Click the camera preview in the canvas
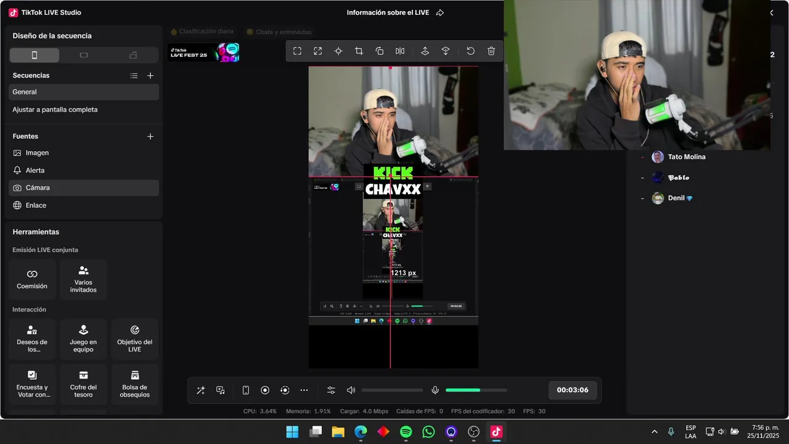Image resolution: width=789 pixels, height=444 pixels. coord(393,121)
